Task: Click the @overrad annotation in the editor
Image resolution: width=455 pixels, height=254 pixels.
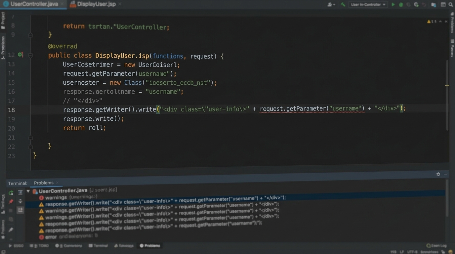Action: [63, 46]
